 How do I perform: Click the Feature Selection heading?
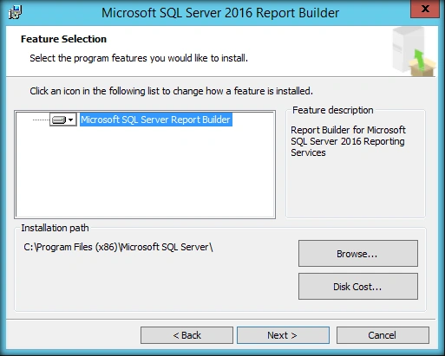pyautogui.click(x=63, y=39)
